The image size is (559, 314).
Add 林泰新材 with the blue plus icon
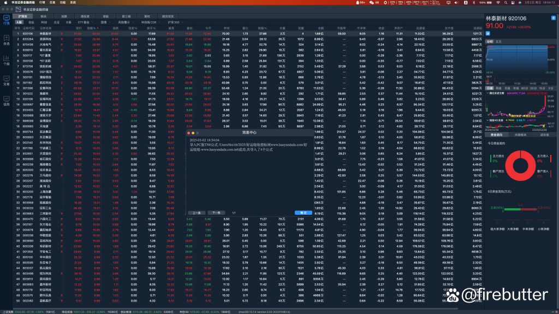553,18
